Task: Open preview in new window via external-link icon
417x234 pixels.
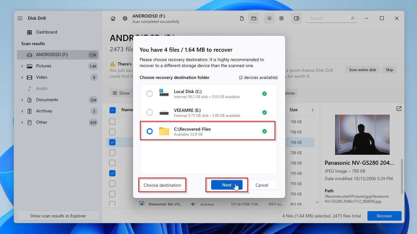Action: tap(398, 108)
